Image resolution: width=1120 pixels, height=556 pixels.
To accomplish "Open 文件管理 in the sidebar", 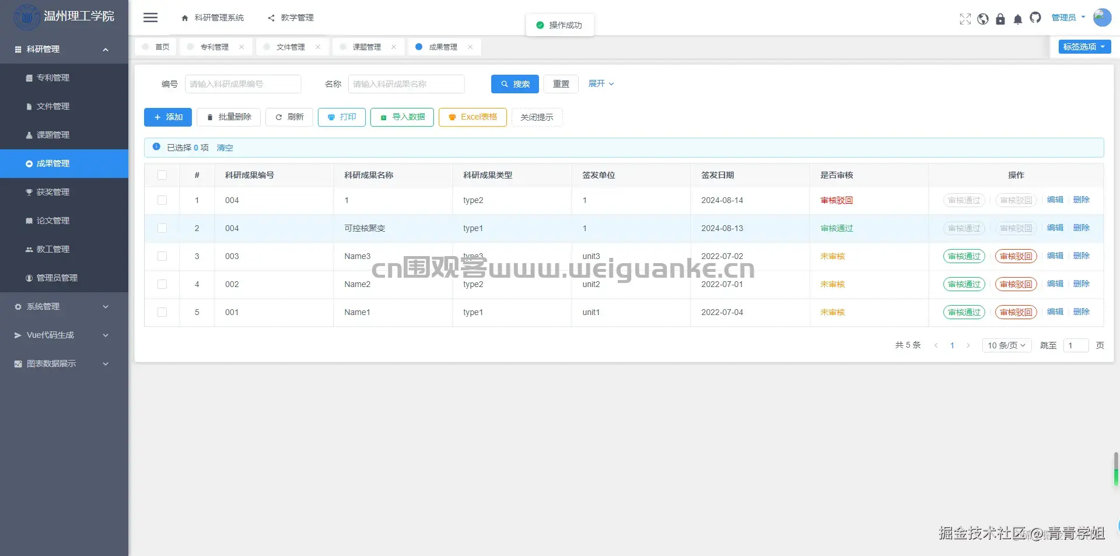I will click(x=64, y=106).
